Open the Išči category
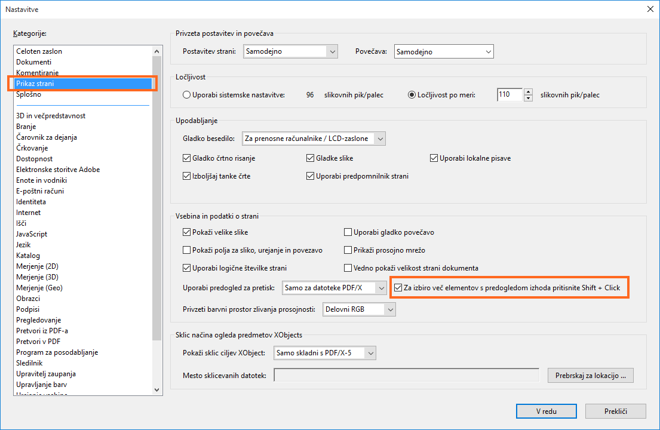This screenshot has height=430, width=660. 21,223
